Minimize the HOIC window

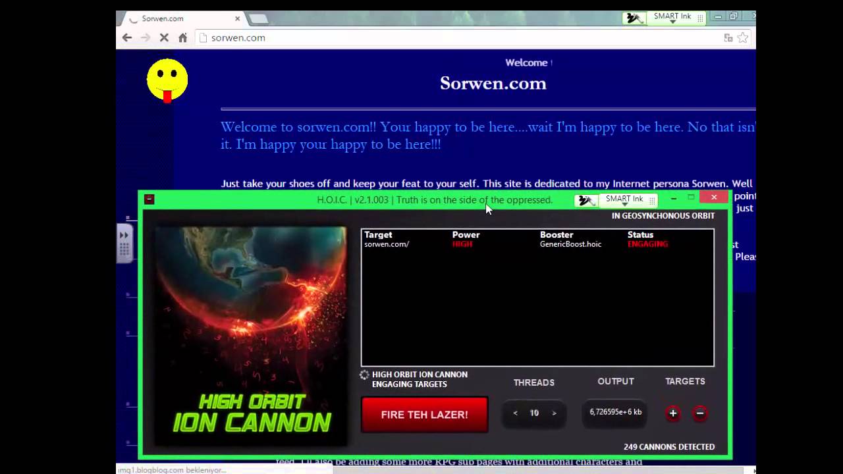pyautogui.click(x=674, y=198)
